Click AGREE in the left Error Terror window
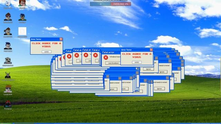This screenshot has width=221, height=124. click(x=47, y=52)
